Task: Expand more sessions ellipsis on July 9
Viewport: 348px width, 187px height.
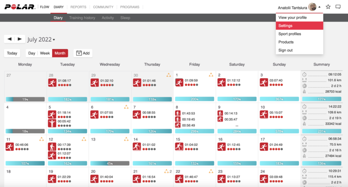Action: 237,126
